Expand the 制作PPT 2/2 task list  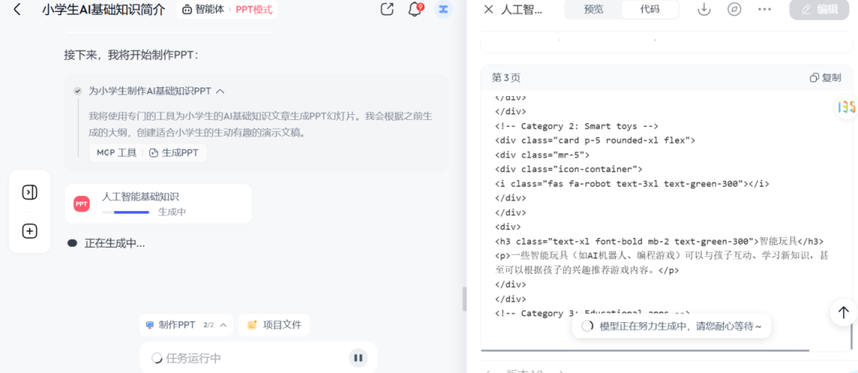point(186,325)
